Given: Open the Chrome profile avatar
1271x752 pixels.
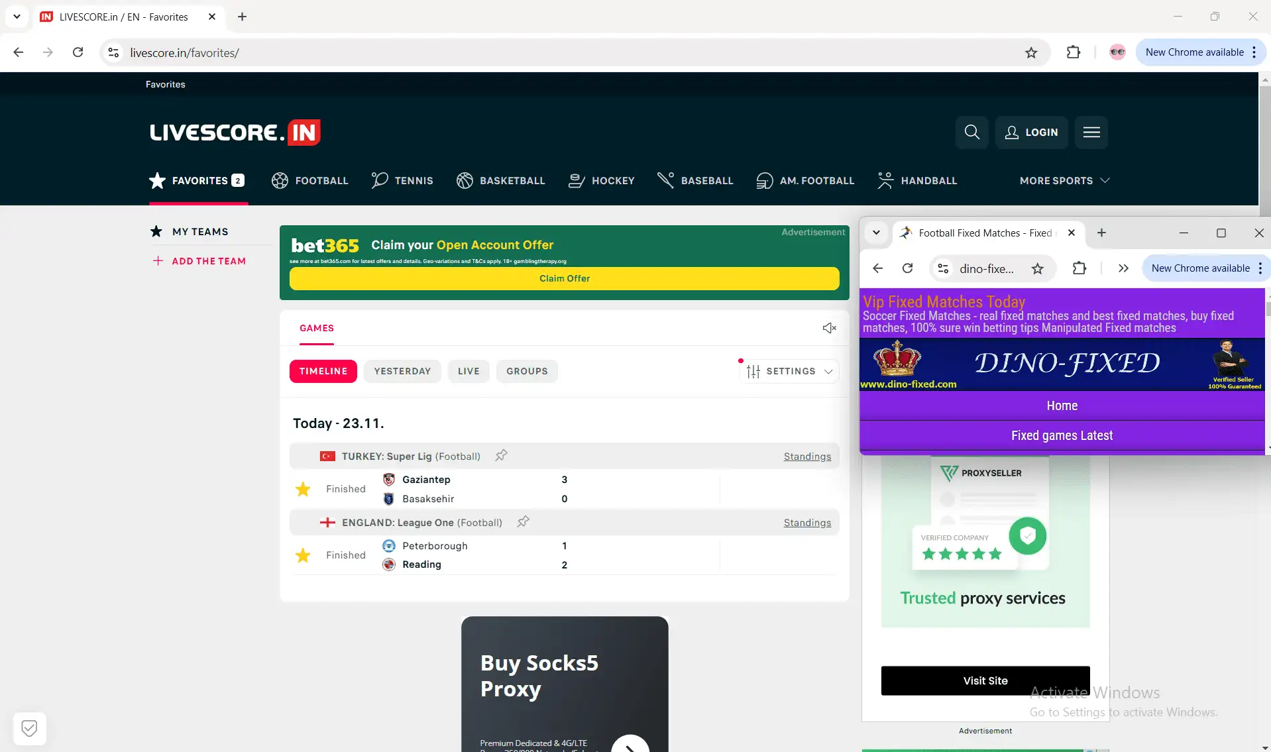Looking at the screenshot, I should click(x=1117, y=52).
